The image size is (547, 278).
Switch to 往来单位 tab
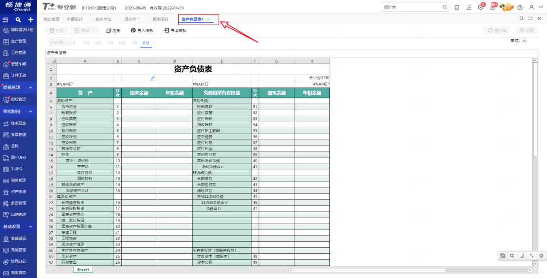[103, 19]
